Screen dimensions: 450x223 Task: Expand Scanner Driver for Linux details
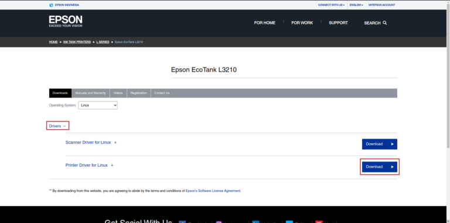[x=91, y=142]
